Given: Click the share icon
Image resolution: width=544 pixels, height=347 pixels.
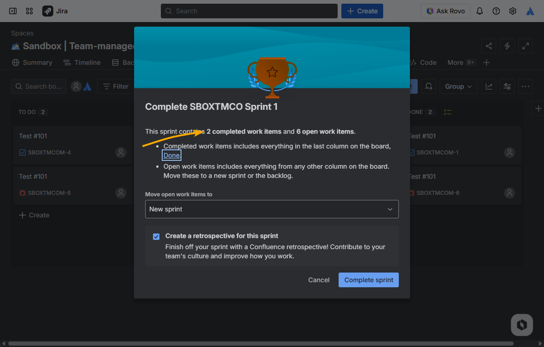Looking at the screenshot, I should (x=489, y=46).
